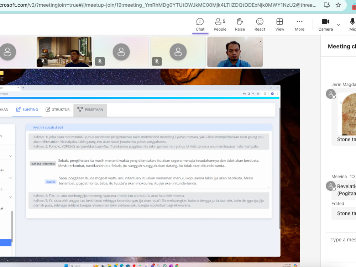356x267 pixels.
Task: Expand camera options dropdown arrow
Action: 339,25
